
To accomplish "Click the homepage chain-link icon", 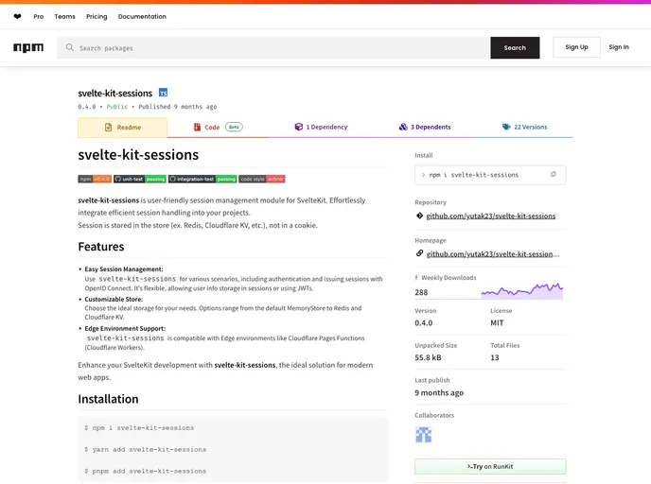I will tap(419, 253).
